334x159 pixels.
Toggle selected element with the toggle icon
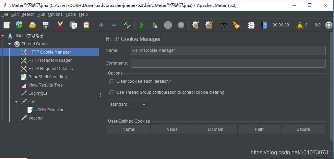tap(127, 25)
